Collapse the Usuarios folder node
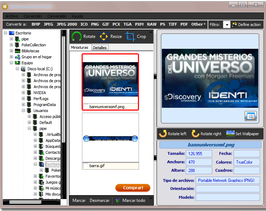The width and height of the screenshot is (266, 211). [24, 111]
